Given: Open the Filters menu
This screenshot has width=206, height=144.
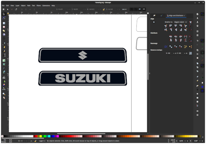Looking at the screenshot, I should coord(39,5).
